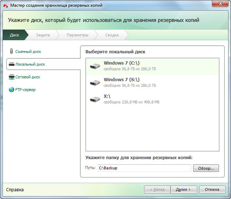Click the local disk drive icon in sidebar
The image size is (231, 199).
click(12, 64)
